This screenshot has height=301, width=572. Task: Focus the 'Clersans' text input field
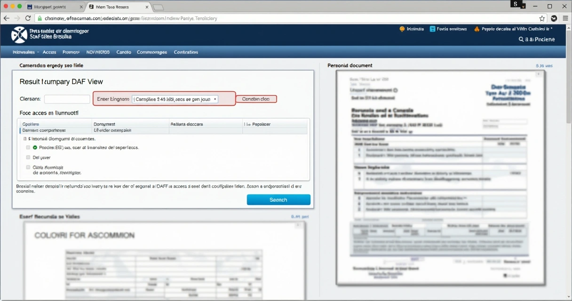(x=67, y=99)
